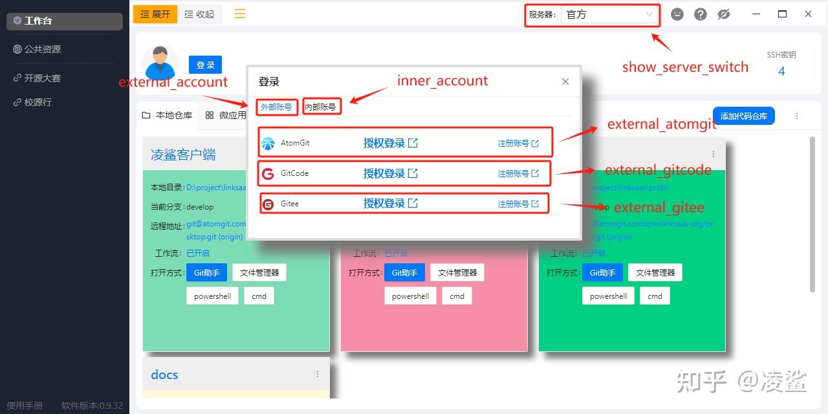
Task: Enable 展开 expand mode in toolbar
Action: pos(155,13)
